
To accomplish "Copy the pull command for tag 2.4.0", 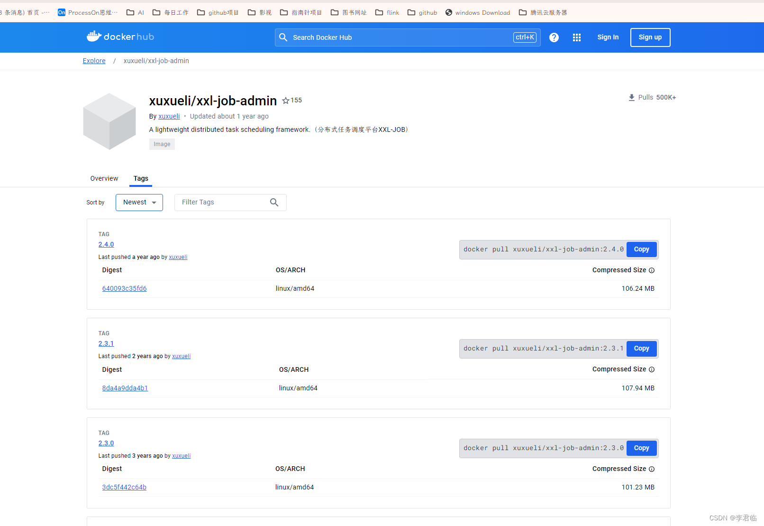I will [x=641, y=249].
